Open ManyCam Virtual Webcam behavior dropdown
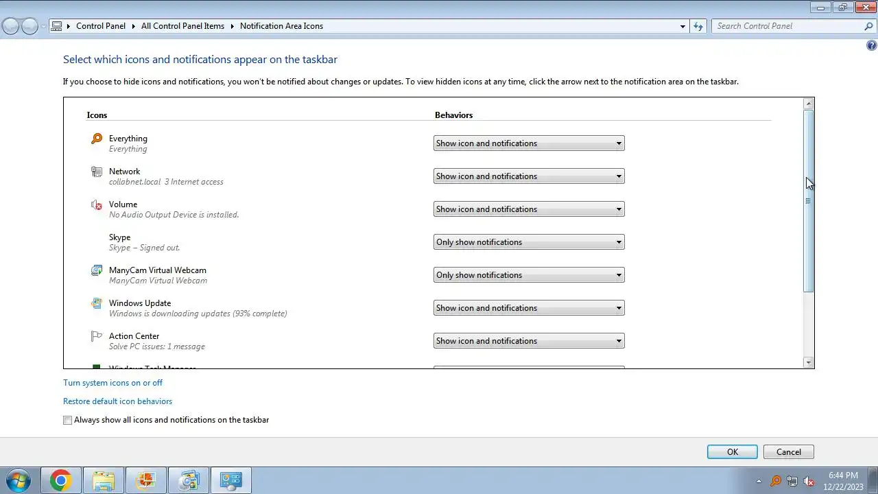Screen dimensions: 878x494 [x=529, y=275]
